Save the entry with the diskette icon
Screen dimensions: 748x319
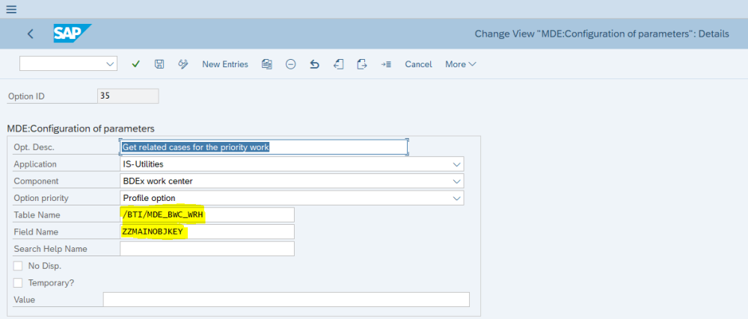point(159,64)
